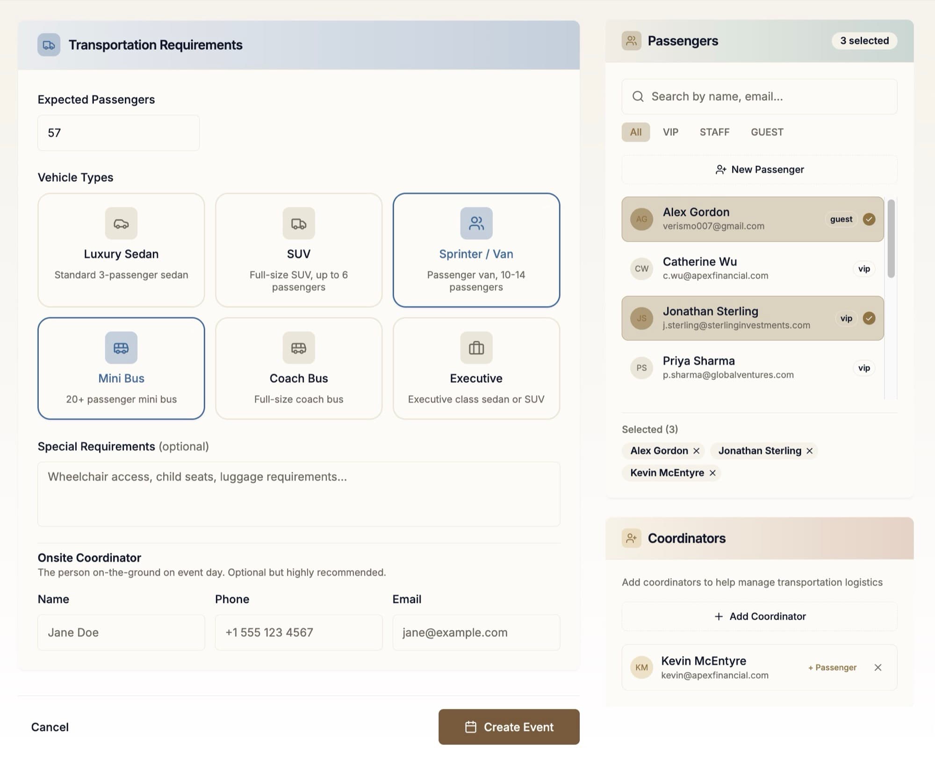Remove Alex Gordon chip using the X
The height and width of the screenshot is (773, 935).
click(x=697, y=451)
